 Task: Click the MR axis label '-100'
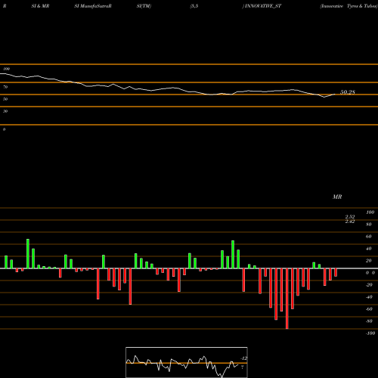pos(370,333)
